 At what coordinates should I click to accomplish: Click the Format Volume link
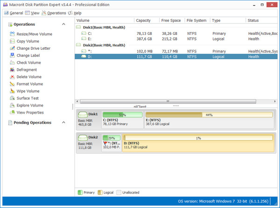29,84
